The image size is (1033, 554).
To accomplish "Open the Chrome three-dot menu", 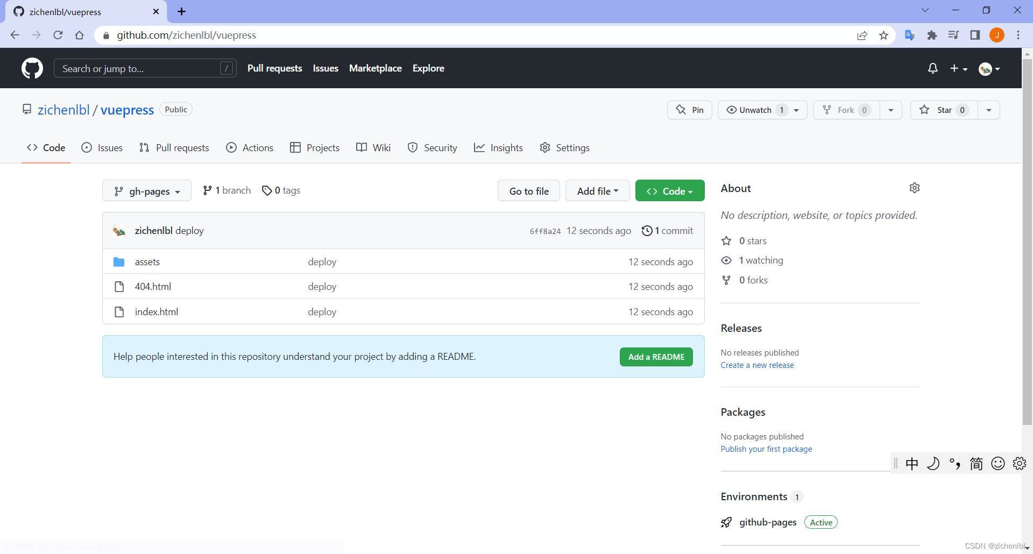I will [1018, 35].
